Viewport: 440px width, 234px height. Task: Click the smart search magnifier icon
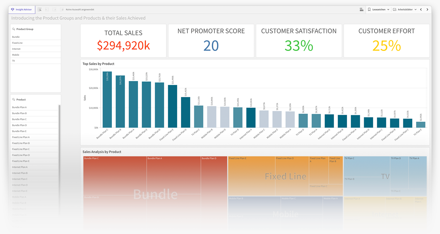40,10
